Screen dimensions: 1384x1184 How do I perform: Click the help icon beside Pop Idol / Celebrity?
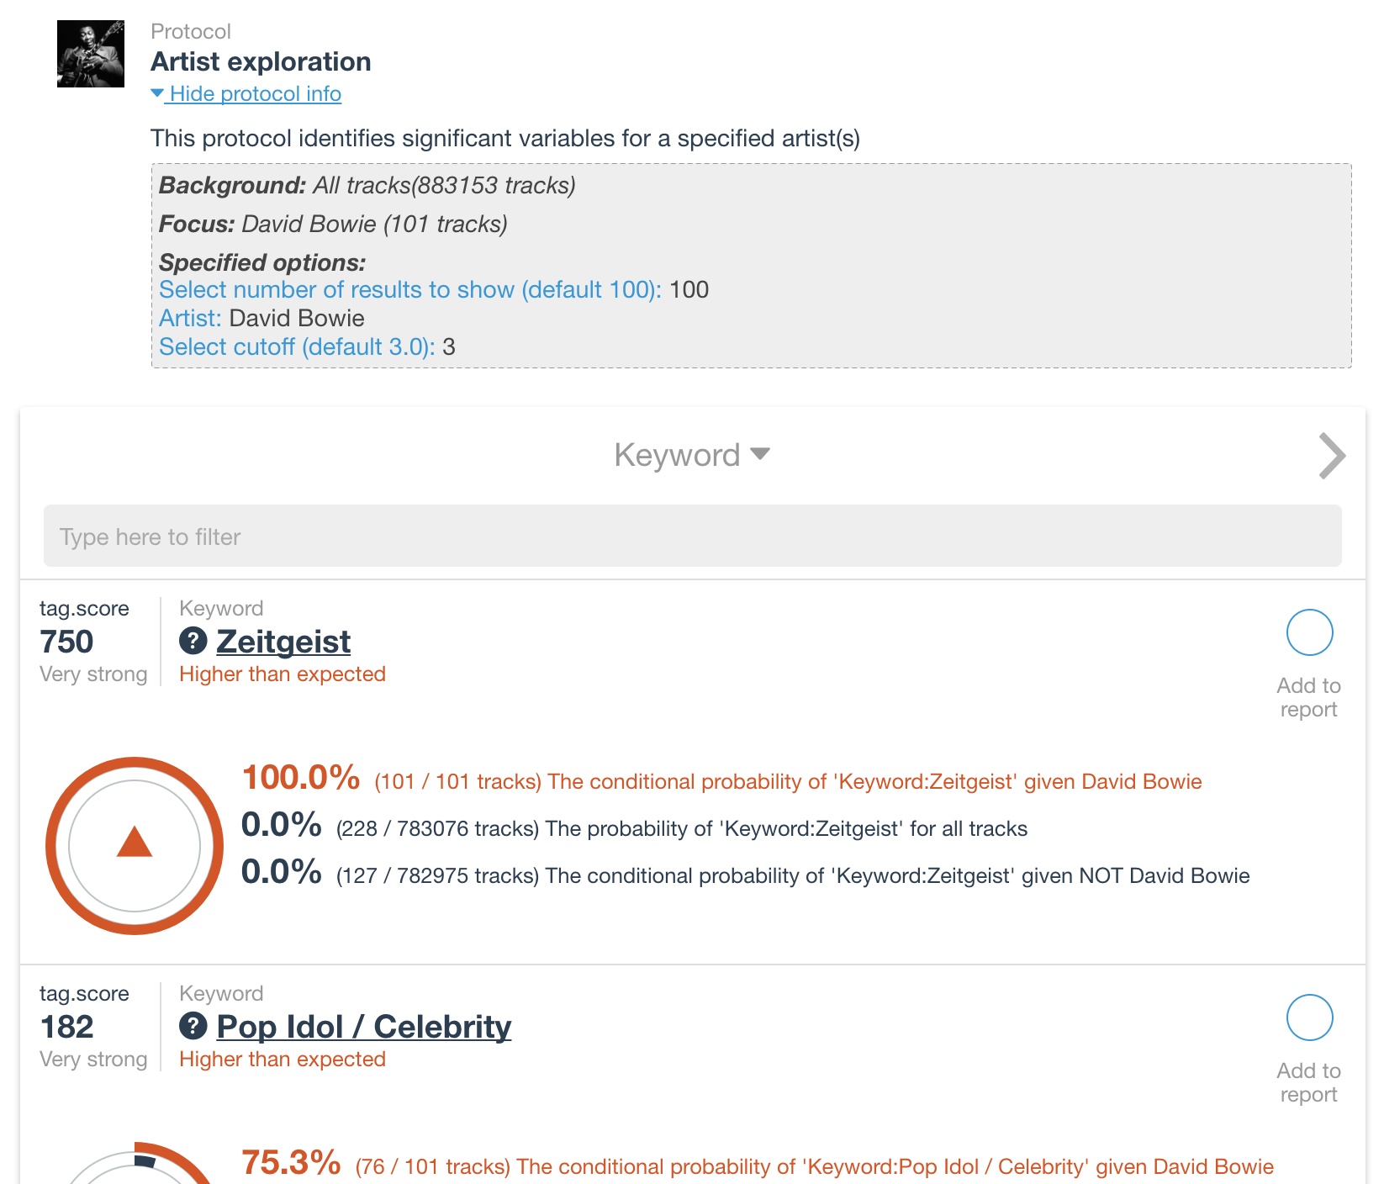193,1027
